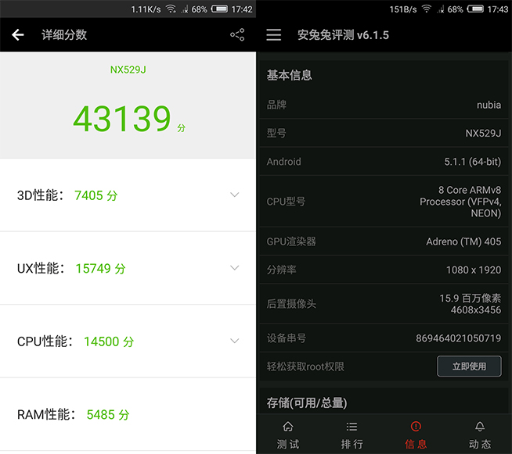Tap the Wi-Fi icon in left status bar
Screen dimensions: 512x454
coord(171,9)
